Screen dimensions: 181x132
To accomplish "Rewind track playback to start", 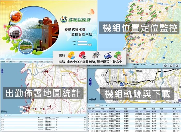I will coord(165,66).
